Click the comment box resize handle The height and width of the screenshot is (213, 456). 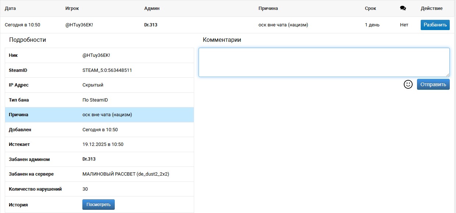(447, 74)
